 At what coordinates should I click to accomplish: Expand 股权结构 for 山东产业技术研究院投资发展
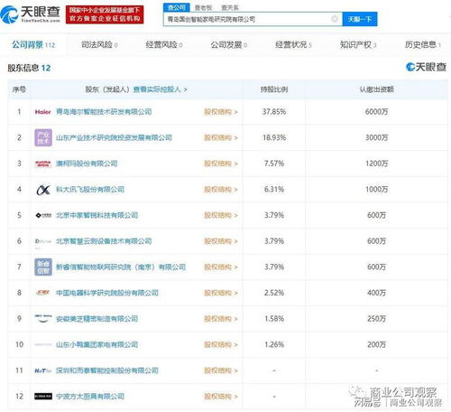(221, 138)
